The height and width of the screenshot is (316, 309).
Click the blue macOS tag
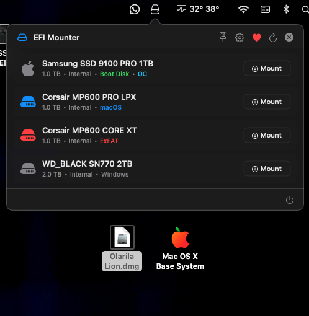tap(110, 107)
